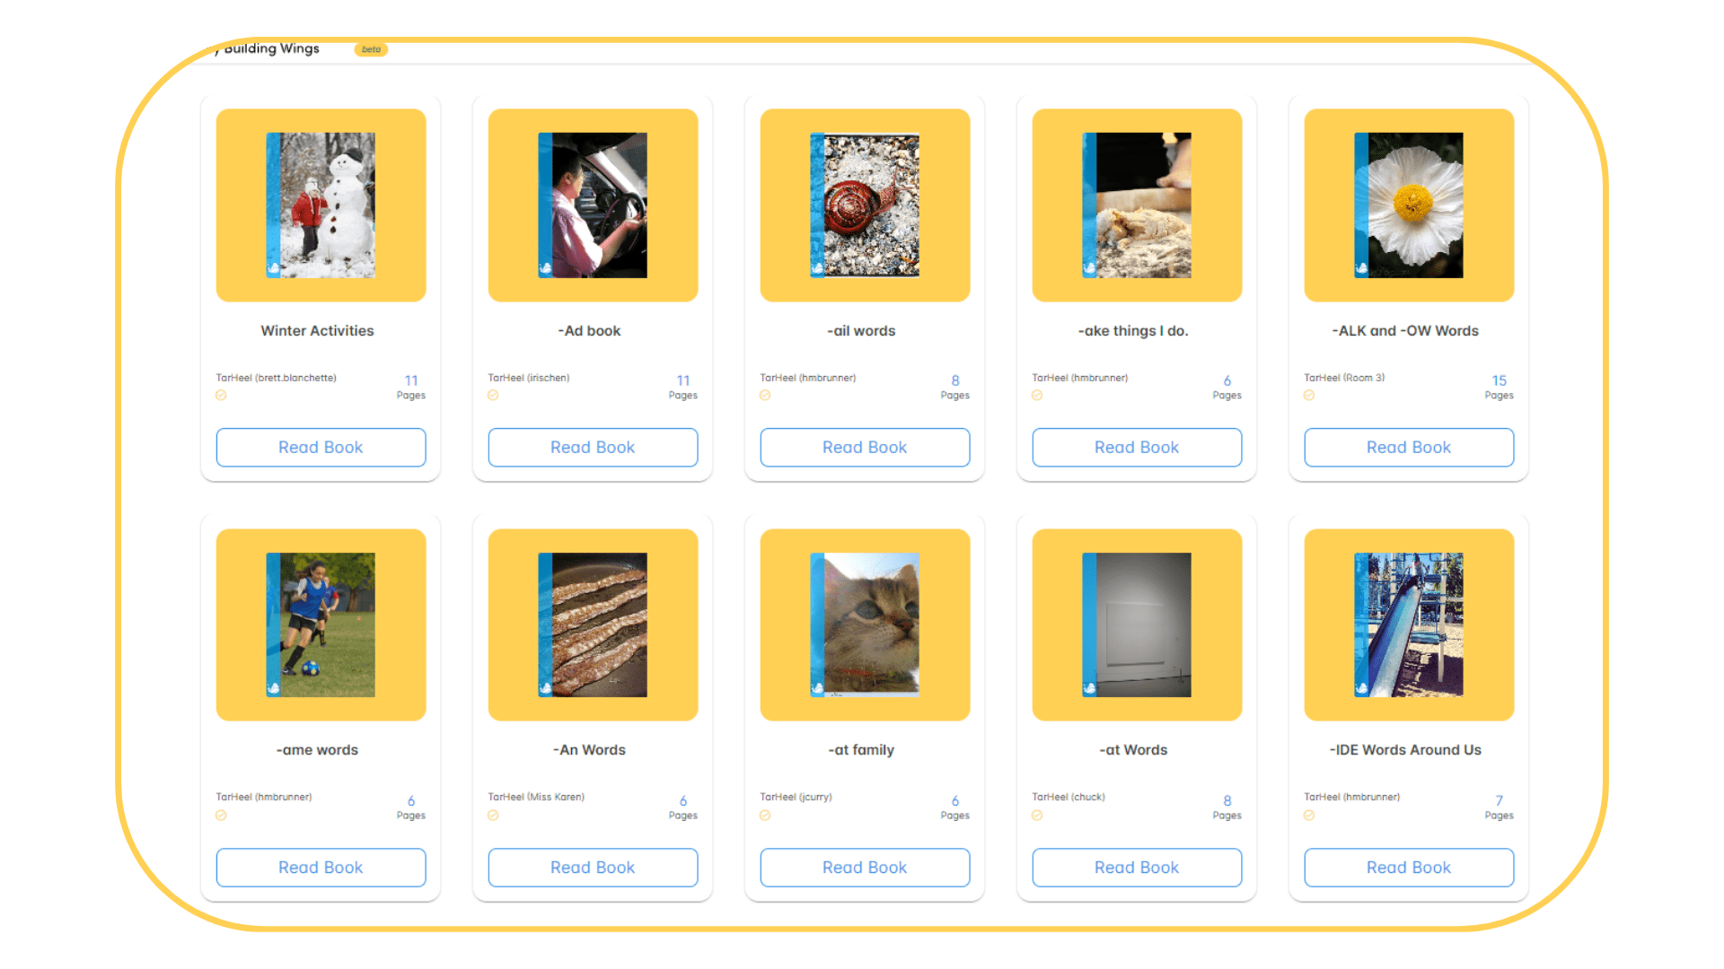Click the checkmark icon on -An Words card
This screenshot has width=1724, height=969.
point(493,816)
